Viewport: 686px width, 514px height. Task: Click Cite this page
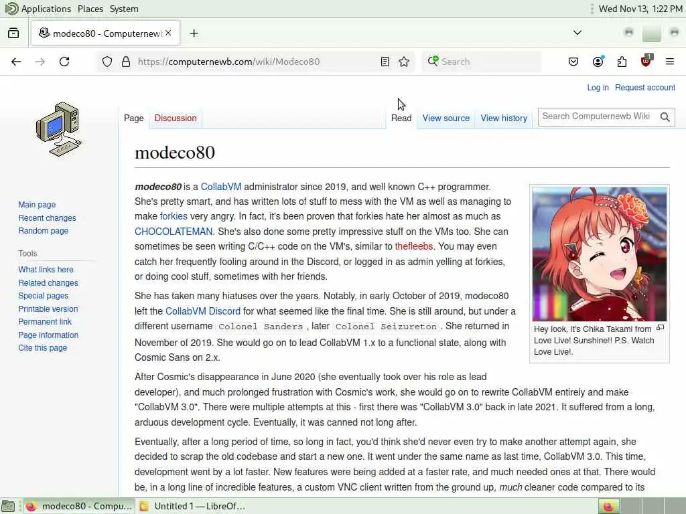coord(42,347)
